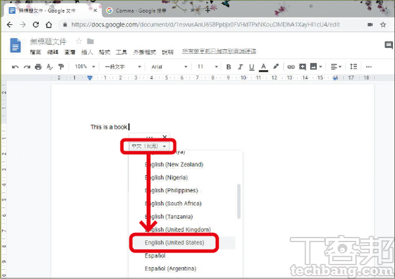Open the text alignment dropdown
The image size is (395, 279).
336,66
